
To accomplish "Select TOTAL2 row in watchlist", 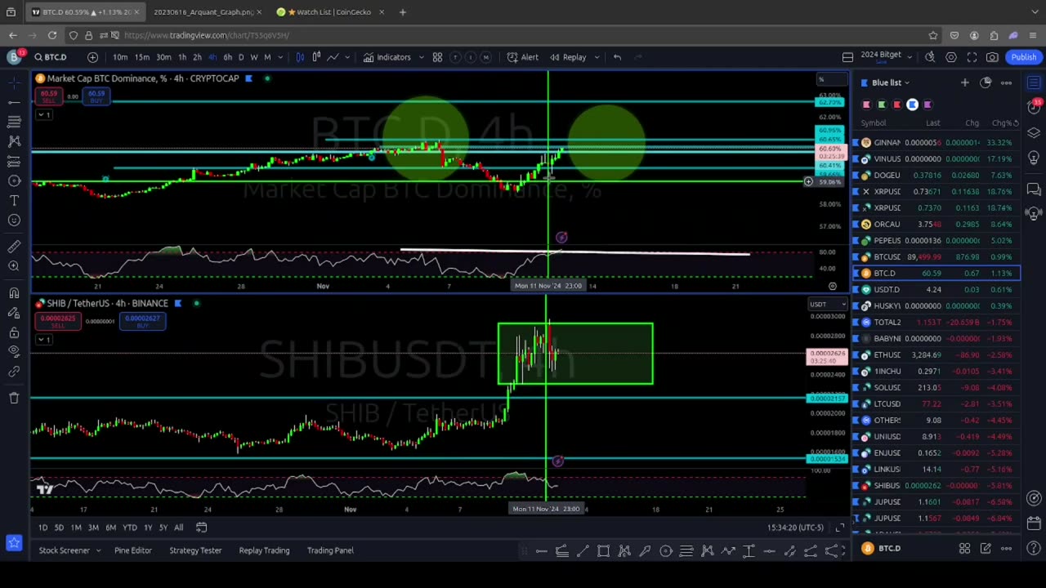I will [937, 322].
